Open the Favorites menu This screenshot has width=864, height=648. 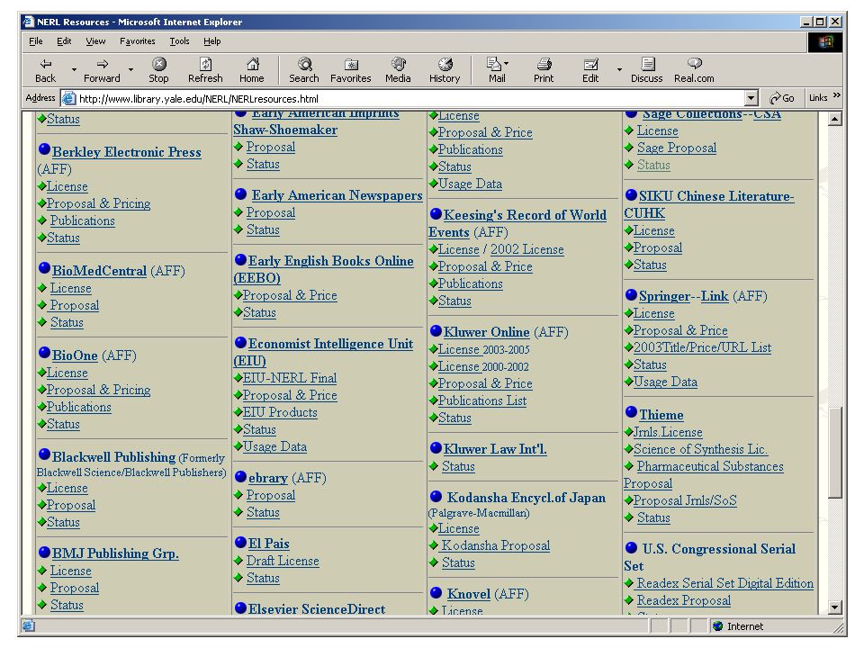(137, 41)
